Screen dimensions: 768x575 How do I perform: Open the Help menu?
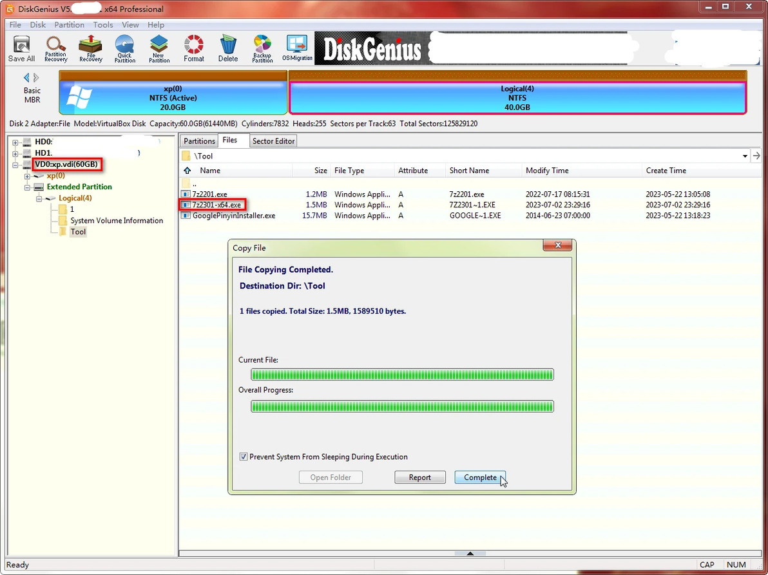pyautogui.click(x=156, y=25)
